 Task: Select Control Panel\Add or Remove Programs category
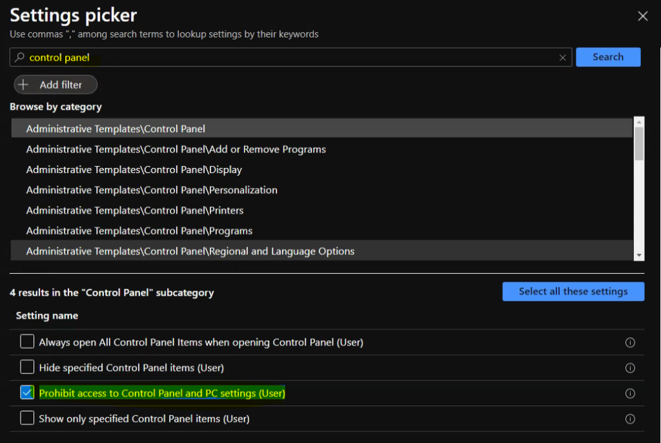pos(176,149)
